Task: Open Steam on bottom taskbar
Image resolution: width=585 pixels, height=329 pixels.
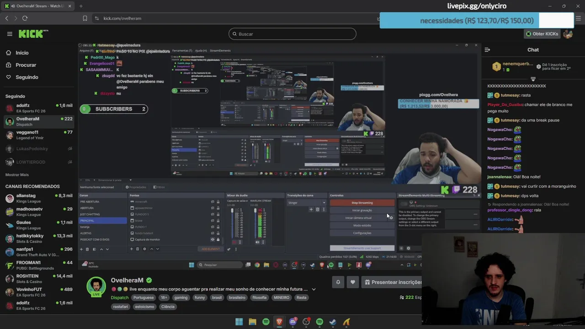Action: point(333,322)
